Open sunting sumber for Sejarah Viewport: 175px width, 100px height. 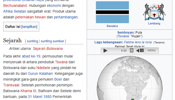pyautogui.click(x=52, y=41)
